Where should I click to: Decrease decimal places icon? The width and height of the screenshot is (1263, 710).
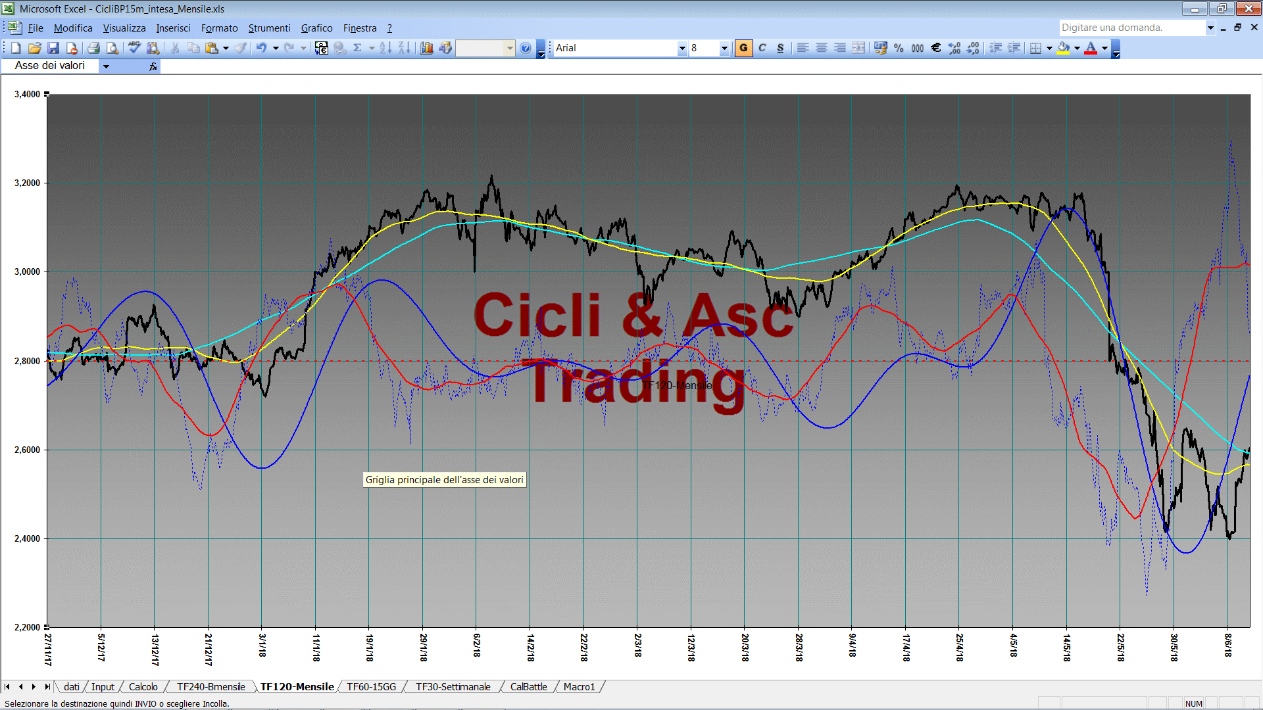coord(973,48)
